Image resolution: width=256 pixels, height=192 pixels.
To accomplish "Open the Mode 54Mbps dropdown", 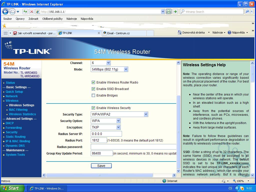I will (109, 69).
